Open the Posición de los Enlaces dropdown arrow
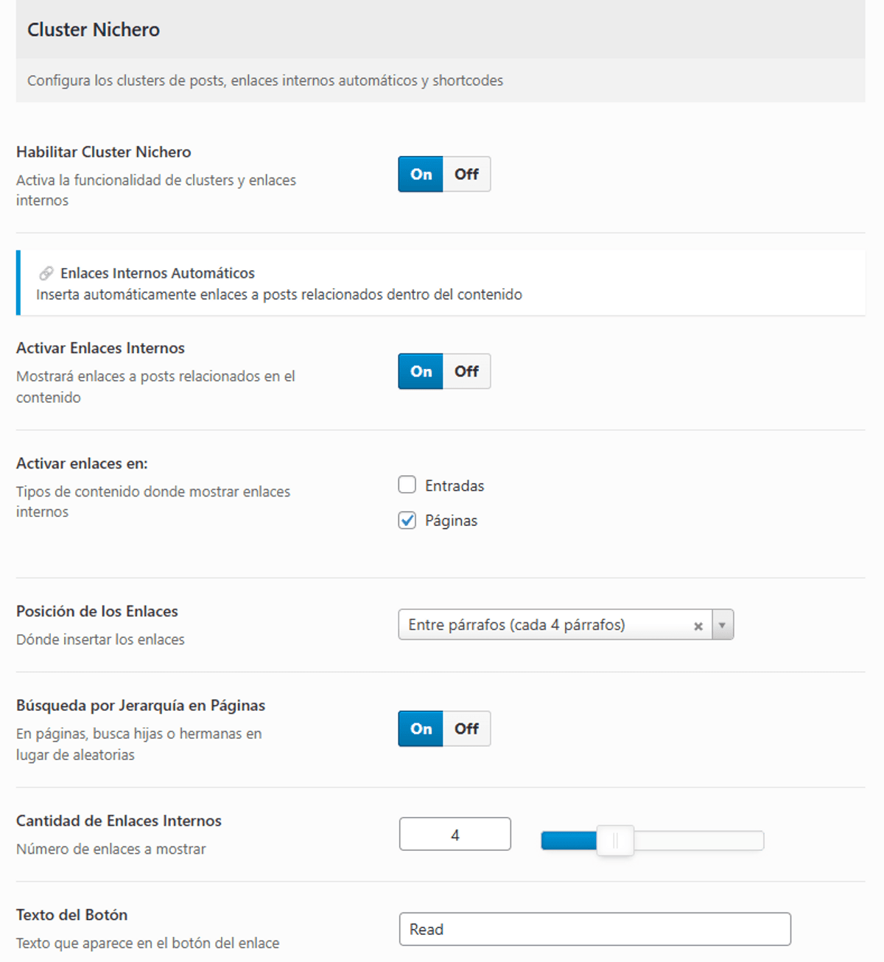Screen dimensions: 884x962 [722, 625]
